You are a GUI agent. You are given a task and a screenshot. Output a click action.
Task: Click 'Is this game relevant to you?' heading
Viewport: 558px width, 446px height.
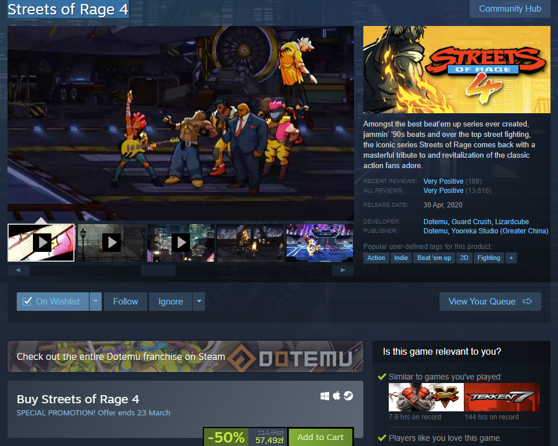[x=442, y=352]
